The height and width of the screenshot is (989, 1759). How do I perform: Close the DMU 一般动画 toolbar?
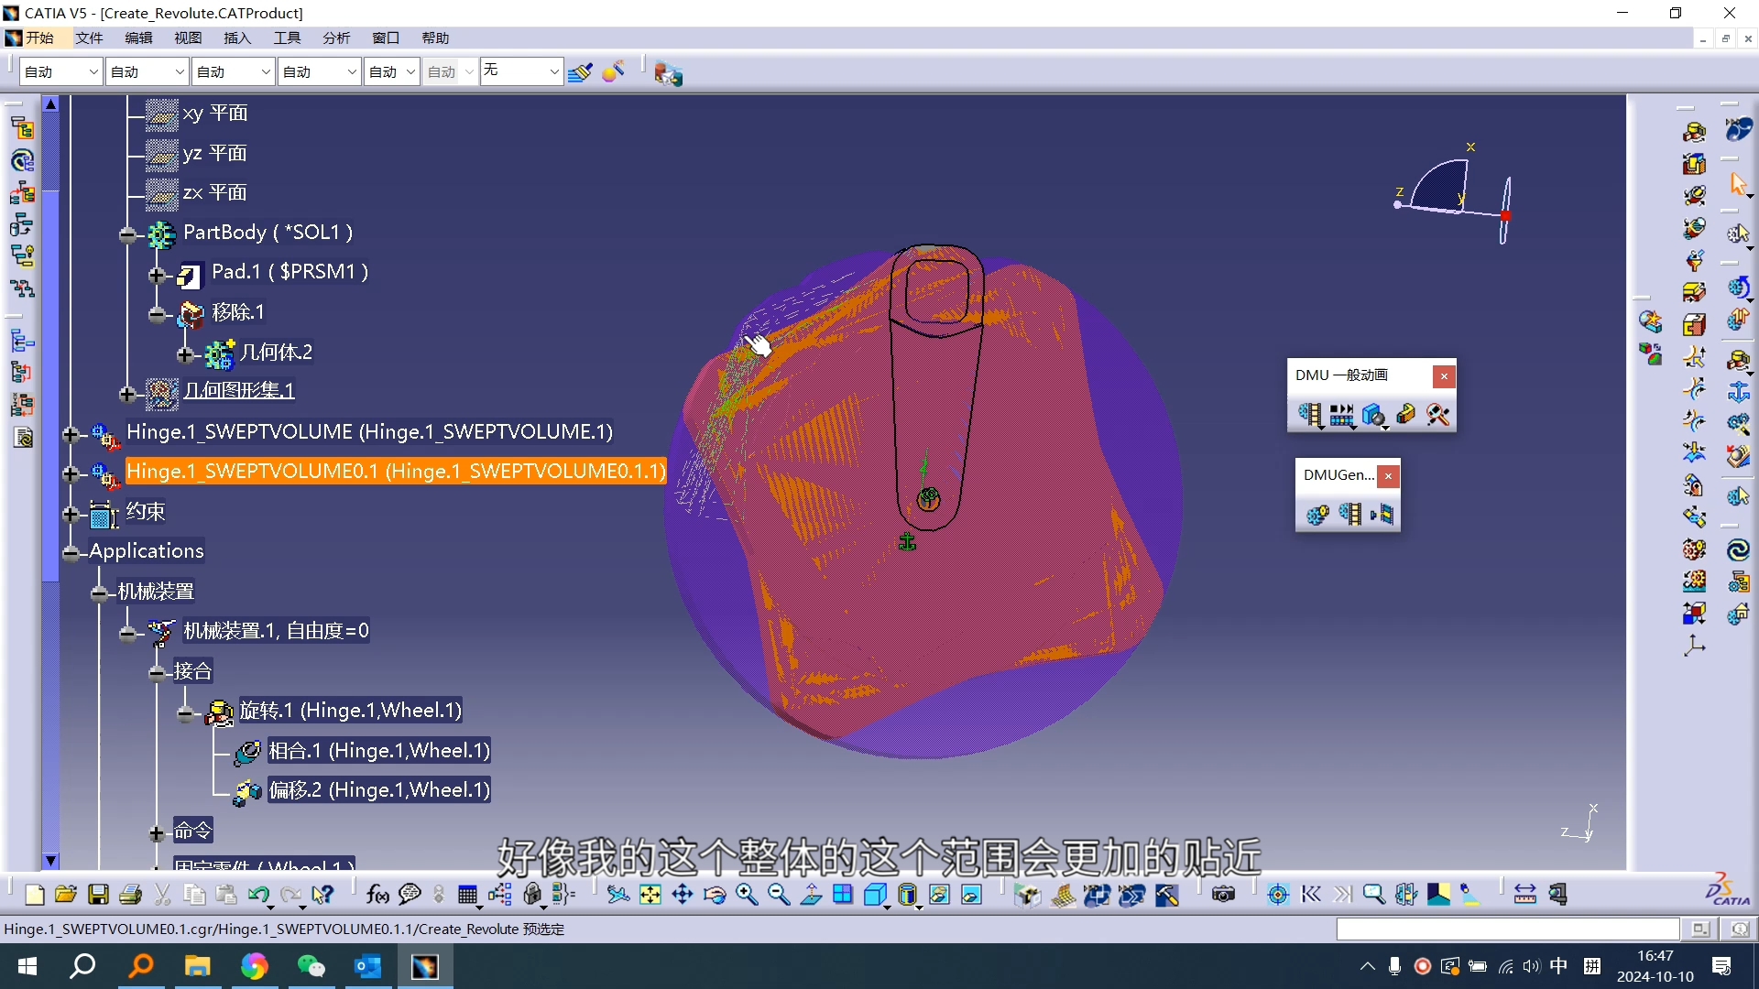coord(1443,375)
